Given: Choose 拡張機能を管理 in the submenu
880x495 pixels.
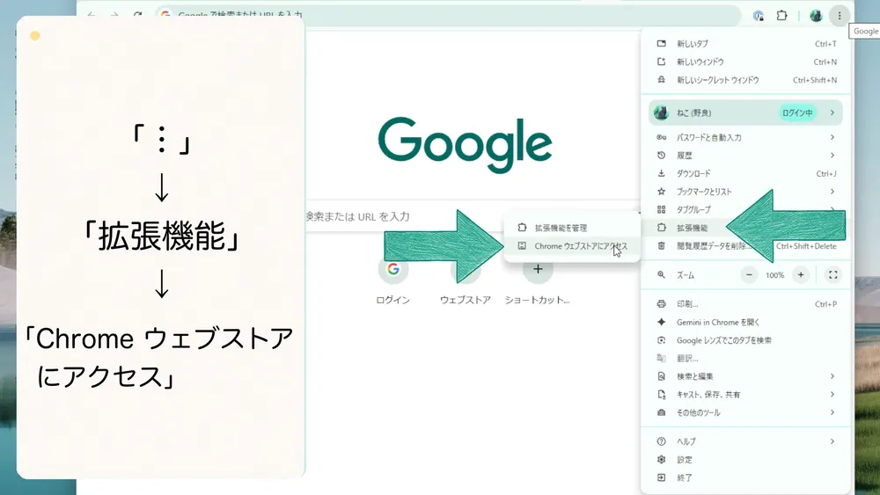Looking at the screenshot, I should coord(572,228).
